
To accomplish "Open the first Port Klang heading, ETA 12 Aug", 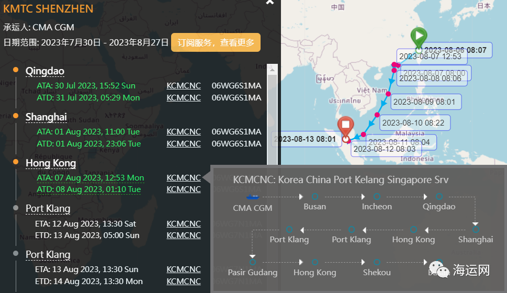I will [48, 209].
